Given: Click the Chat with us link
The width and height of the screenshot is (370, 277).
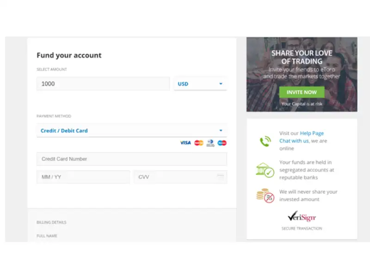Looking at the screenshot, I should click(x=294, y=141).
